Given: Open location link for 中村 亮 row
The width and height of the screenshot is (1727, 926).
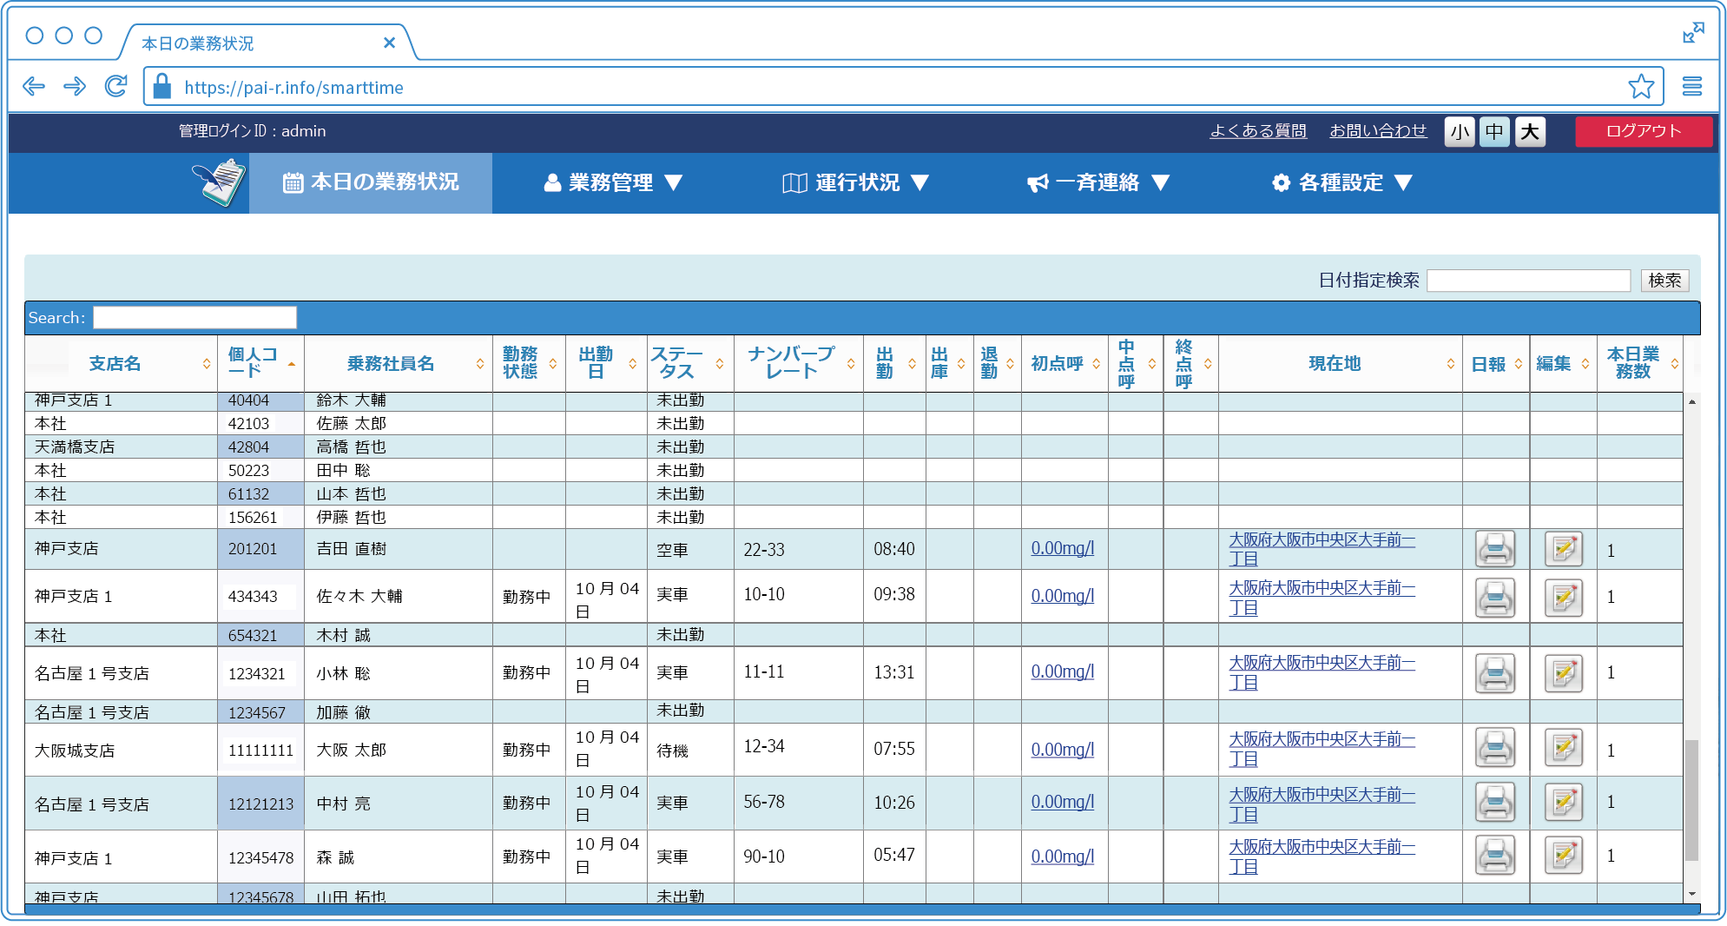Looking at the screenshot, I should tap(1322, 804).
